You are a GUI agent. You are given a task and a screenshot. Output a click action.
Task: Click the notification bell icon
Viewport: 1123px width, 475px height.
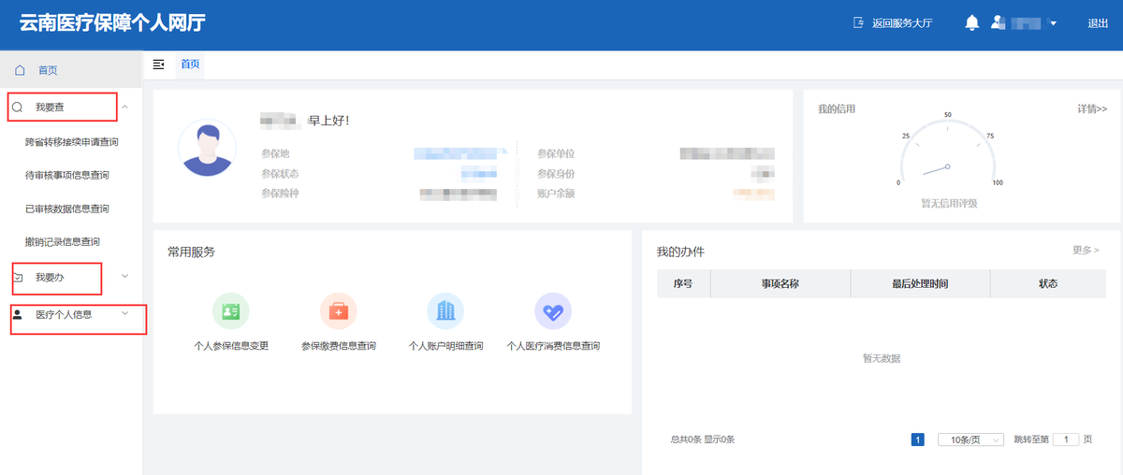tap(971, 22)
